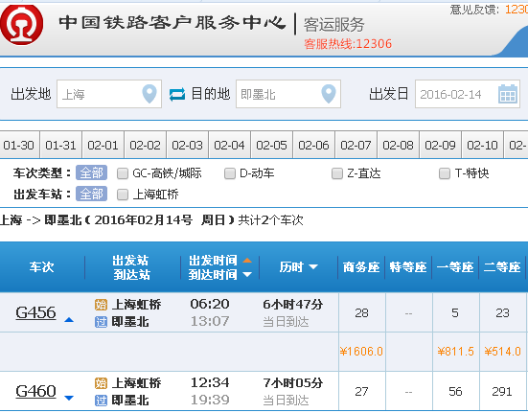This screenshot has width=528, height=413.
Task: Click the 特等座 column header
Action: click(x=408, y=267)
